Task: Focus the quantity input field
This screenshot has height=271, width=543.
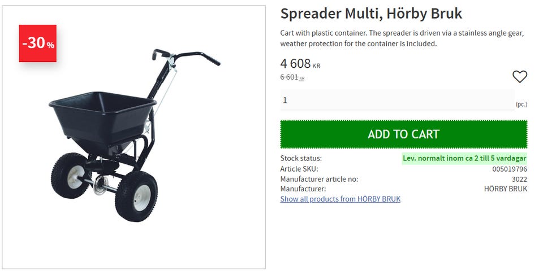Action: (397, 100)
